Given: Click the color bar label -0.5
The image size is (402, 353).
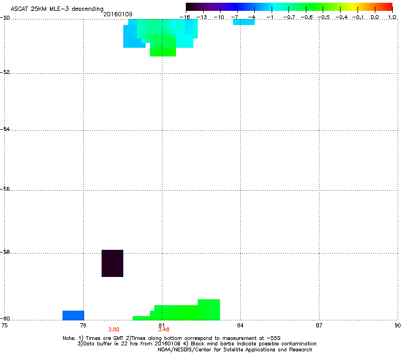Looking at the screenshot, I should click(324, 17).
